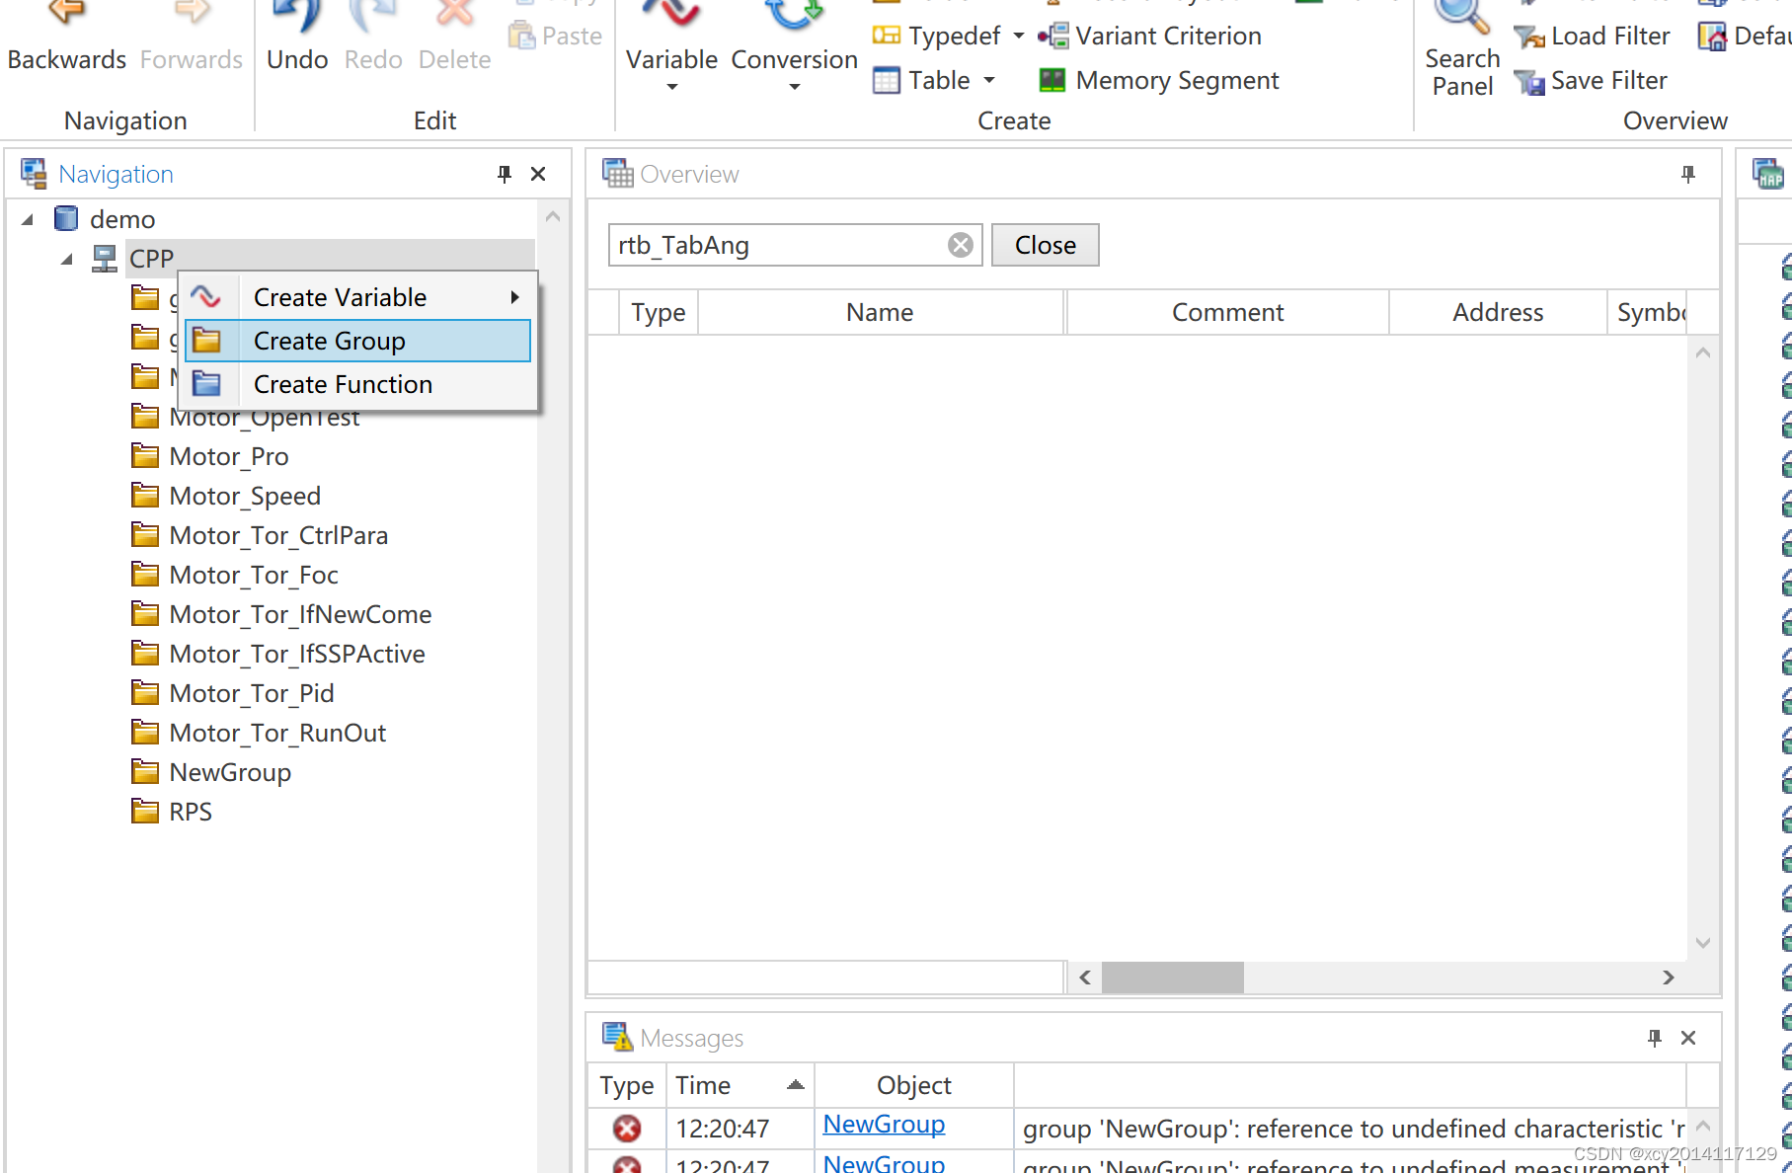This screenshot has height=1173, width=1792.
Task: Click the Load Filter icon
Action: [x=1529, y=38]
